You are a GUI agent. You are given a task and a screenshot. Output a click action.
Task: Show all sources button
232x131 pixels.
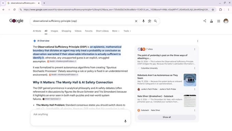pyautogui.click(x=167, y=117)
